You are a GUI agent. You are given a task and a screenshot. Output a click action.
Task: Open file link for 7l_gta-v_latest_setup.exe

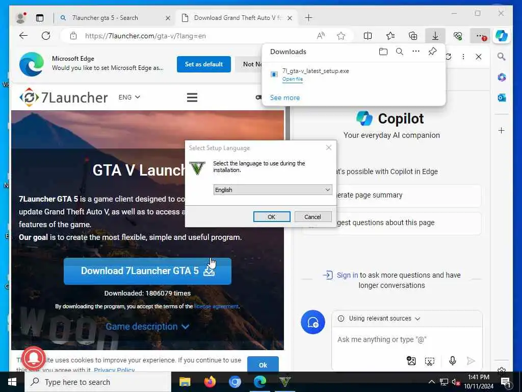[293, 79]
